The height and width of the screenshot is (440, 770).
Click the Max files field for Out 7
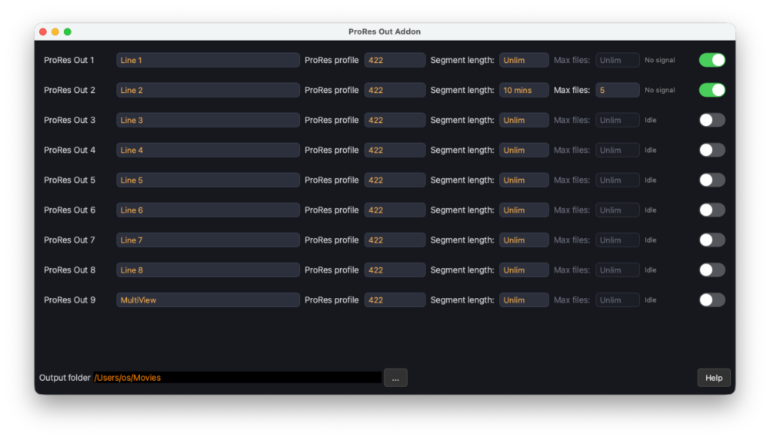[x=617, y=240]
